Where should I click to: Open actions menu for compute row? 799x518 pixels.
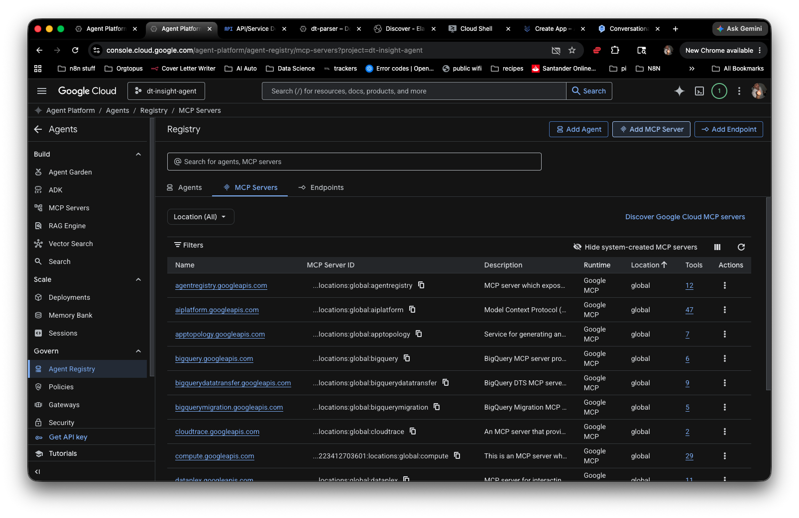(x=725, y=456)
